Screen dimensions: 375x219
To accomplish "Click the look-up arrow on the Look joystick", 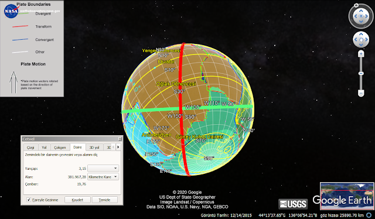I will click(361, 11).
